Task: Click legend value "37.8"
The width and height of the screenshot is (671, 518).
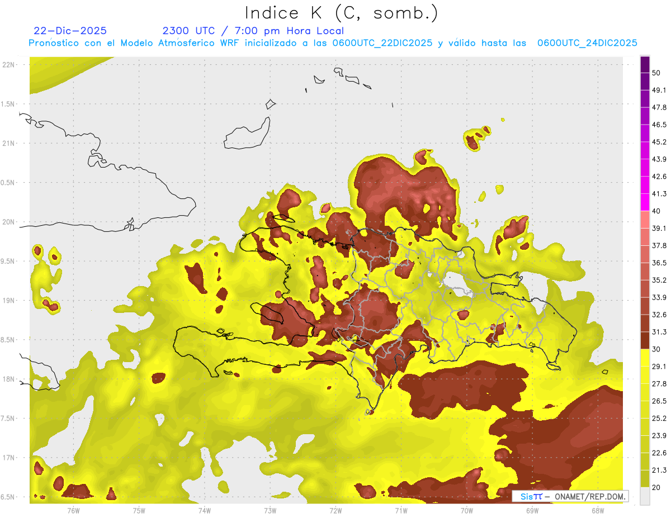Action: point(659,246)
